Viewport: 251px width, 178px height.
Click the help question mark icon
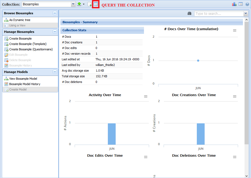click(247, 4)
